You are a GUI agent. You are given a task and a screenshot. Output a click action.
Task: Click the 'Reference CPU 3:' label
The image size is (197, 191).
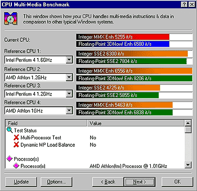coord(23,86)
